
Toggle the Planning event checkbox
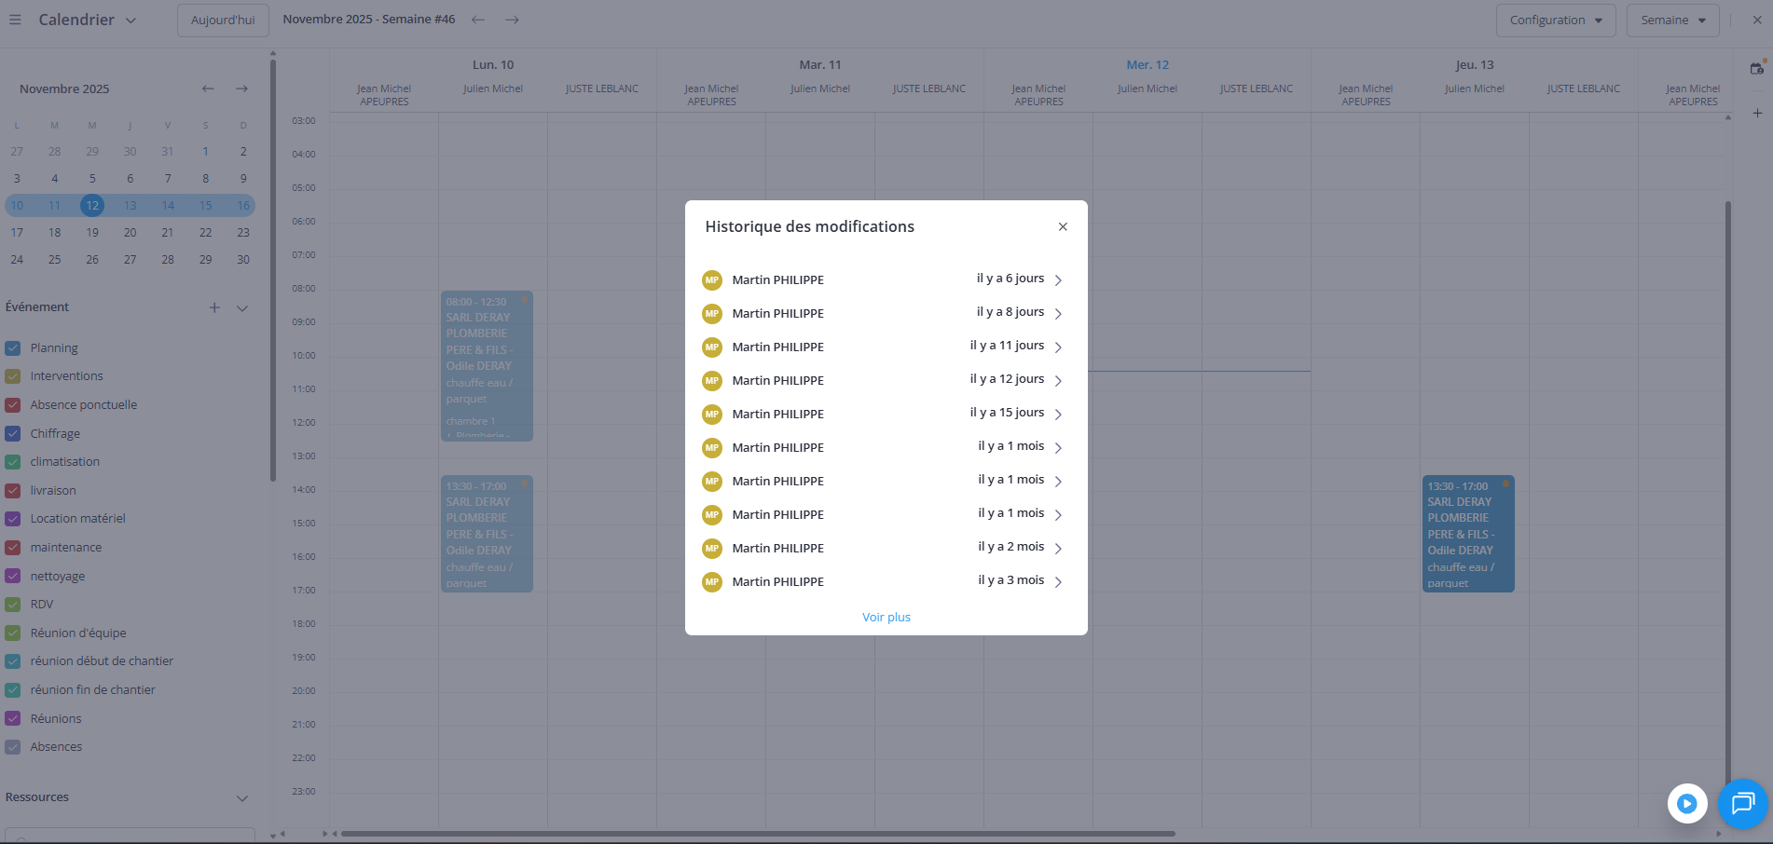(x=13, y=348)
